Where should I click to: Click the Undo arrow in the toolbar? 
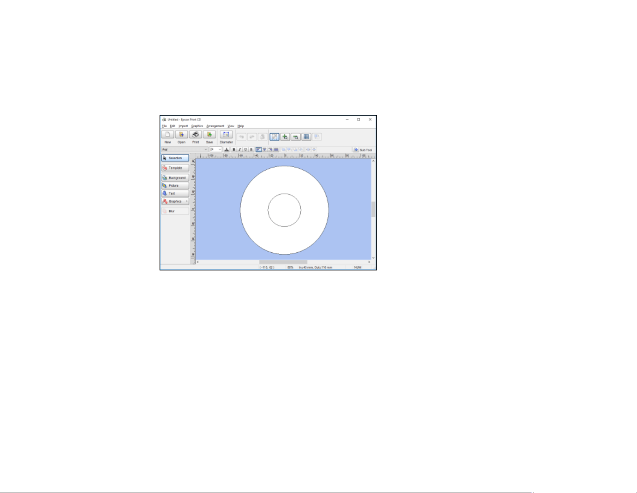coord(242,137)
